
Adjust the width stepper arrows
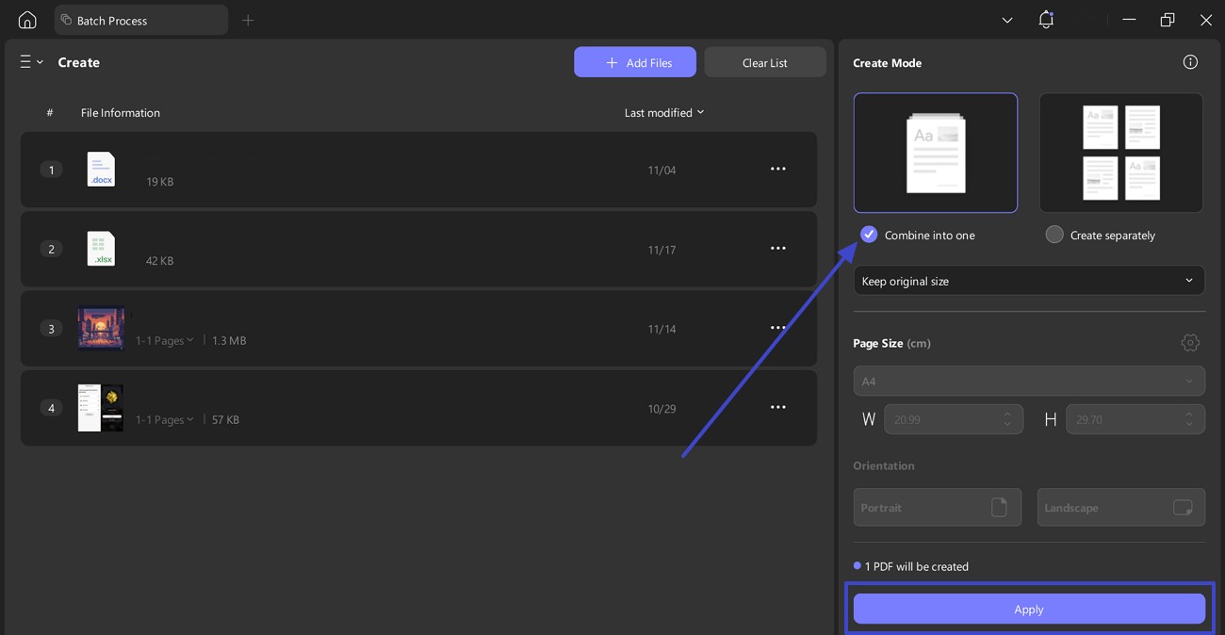pyautogui.click(x=1007, y=419)
